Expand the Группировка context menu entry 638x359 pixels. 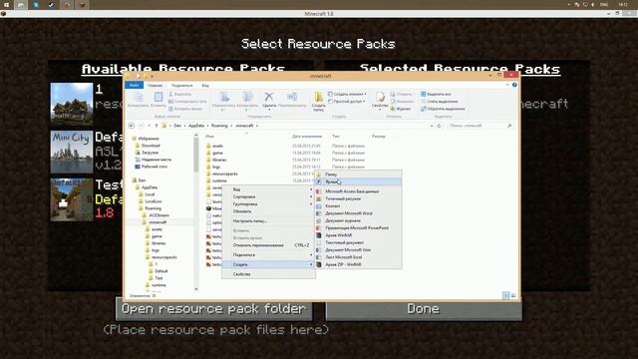[x=268, y=203]
